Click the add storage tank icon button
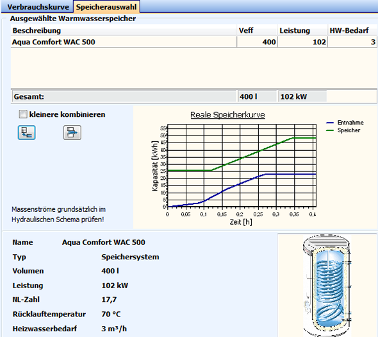378x337 pixels. click(26, 132)
